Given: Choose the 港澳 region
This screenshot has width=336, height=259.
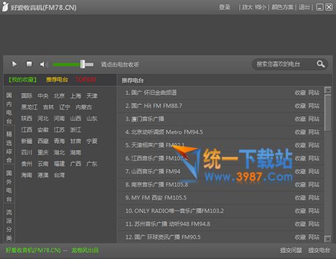Looking at the screenshot, I should 43,175.
